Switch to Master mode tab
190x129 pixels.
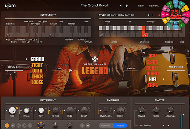coord(120,125)
